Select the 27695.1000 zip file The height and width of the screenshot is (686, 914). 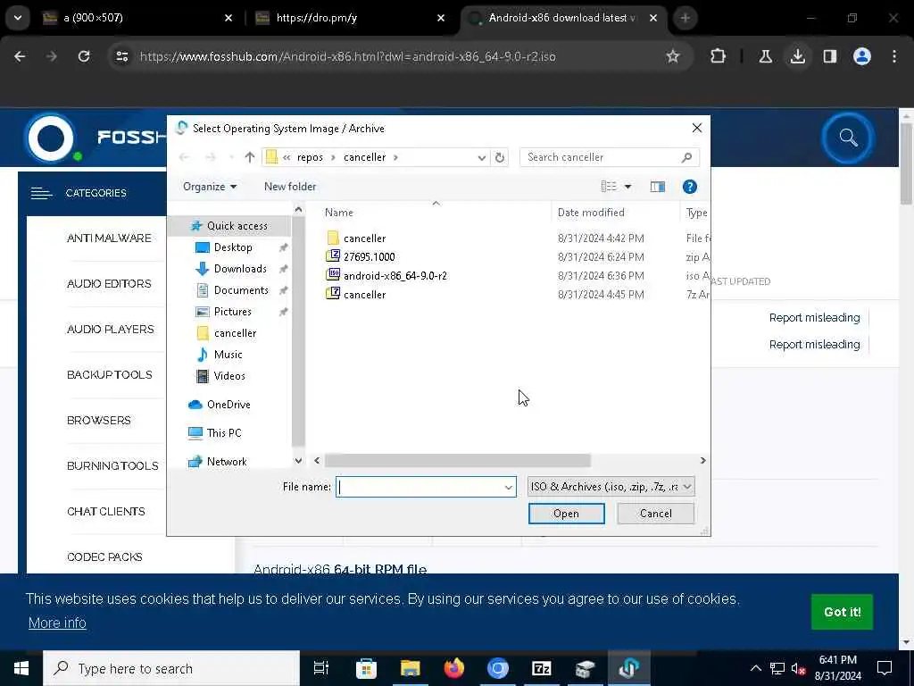(x=369, y=256)
